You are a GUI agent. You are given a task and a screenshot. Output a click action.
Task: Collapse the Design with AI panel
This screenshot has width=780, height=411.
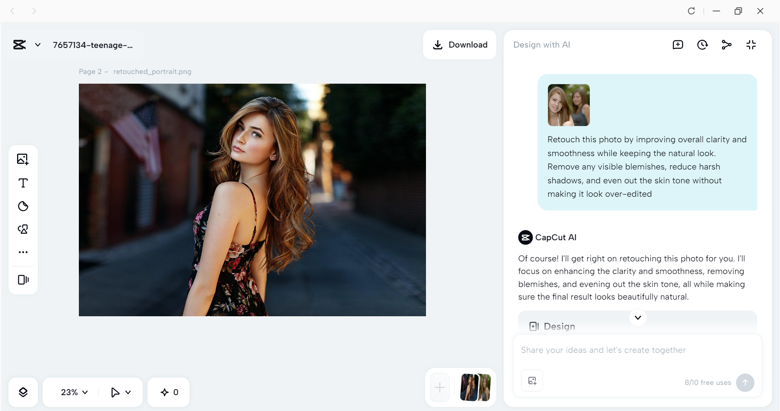tap(751, 45)
